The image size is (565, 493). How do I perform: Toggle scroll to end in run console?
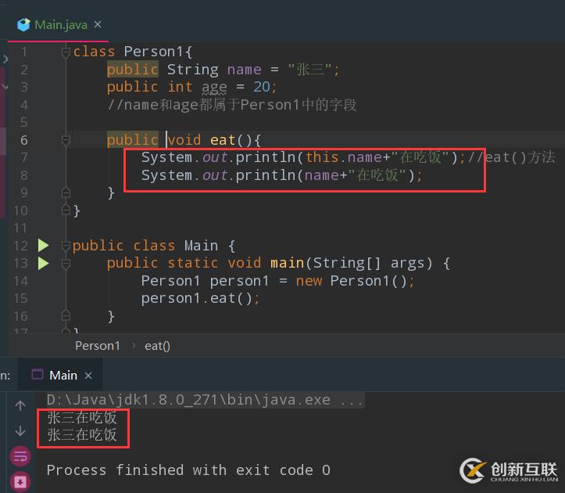[x=20, y=481]
